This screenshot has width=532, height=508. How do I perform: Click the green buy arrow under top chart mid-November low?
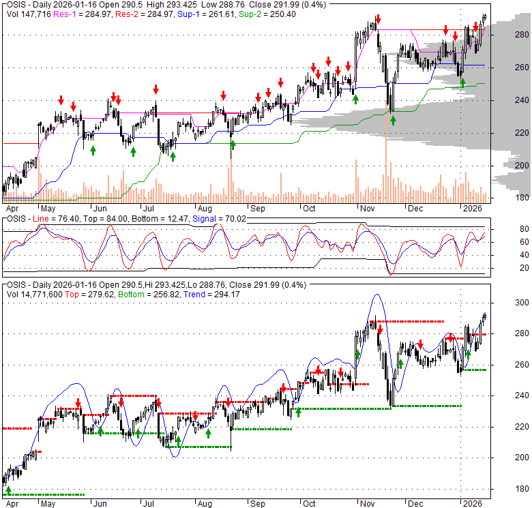point(393,121)
